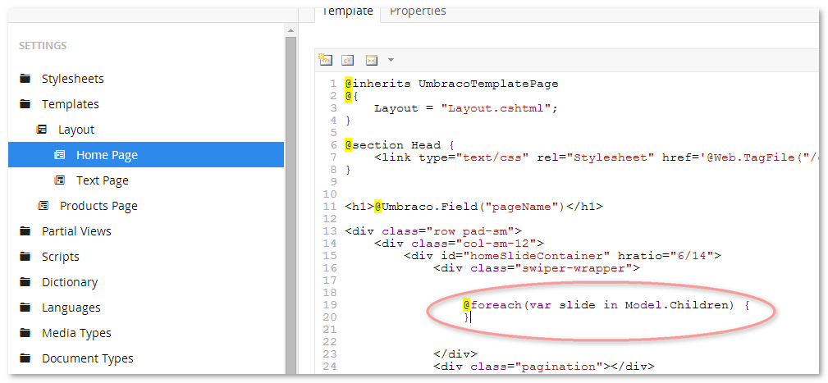Viewport: 828px width, 383px height.
Task: Select the Home Page template
Action: (x=107, y=155)
